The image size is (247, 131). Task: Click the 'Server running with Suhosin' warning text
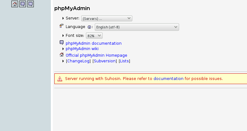pyautogui.click(x=93, y=78)
